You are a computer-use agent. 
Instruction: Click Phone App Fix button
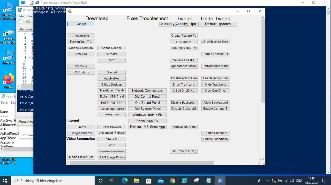coord(147,121)
